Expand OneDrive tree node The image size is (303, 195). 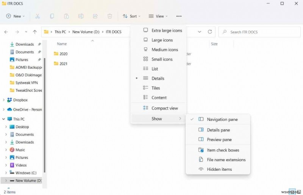[3, 110]
